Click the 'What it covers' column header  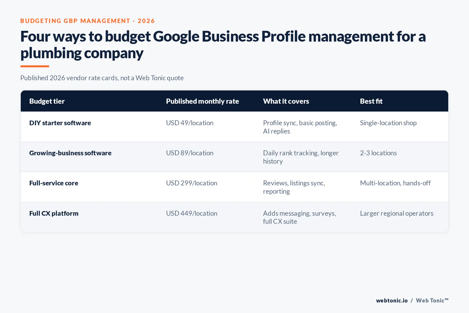[286, 101]
